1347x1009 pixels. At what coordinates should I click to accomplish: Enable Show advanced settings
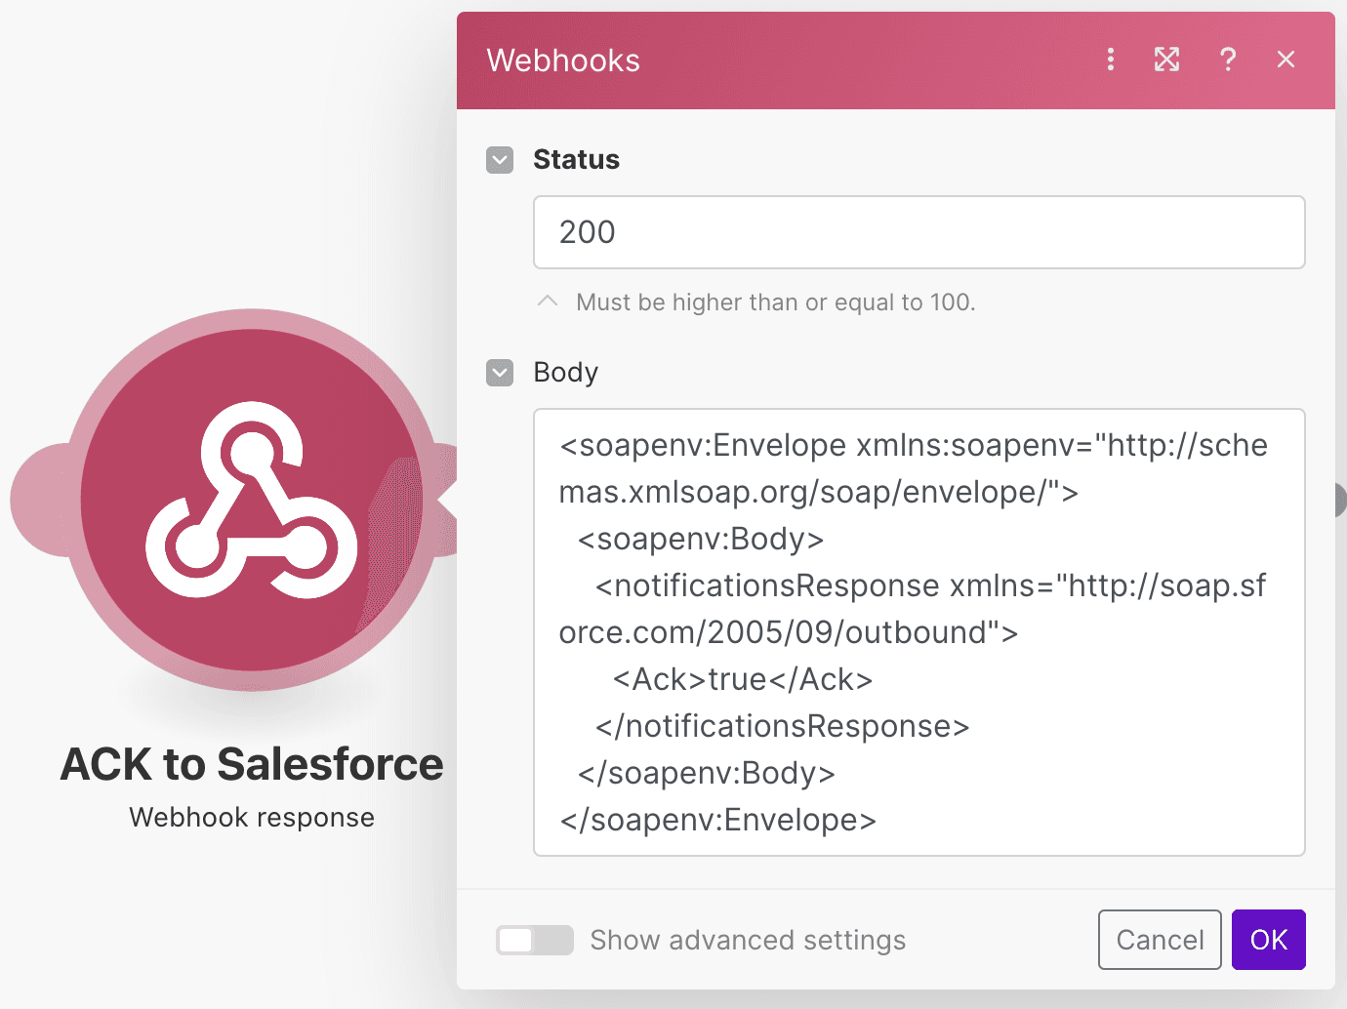534,940
